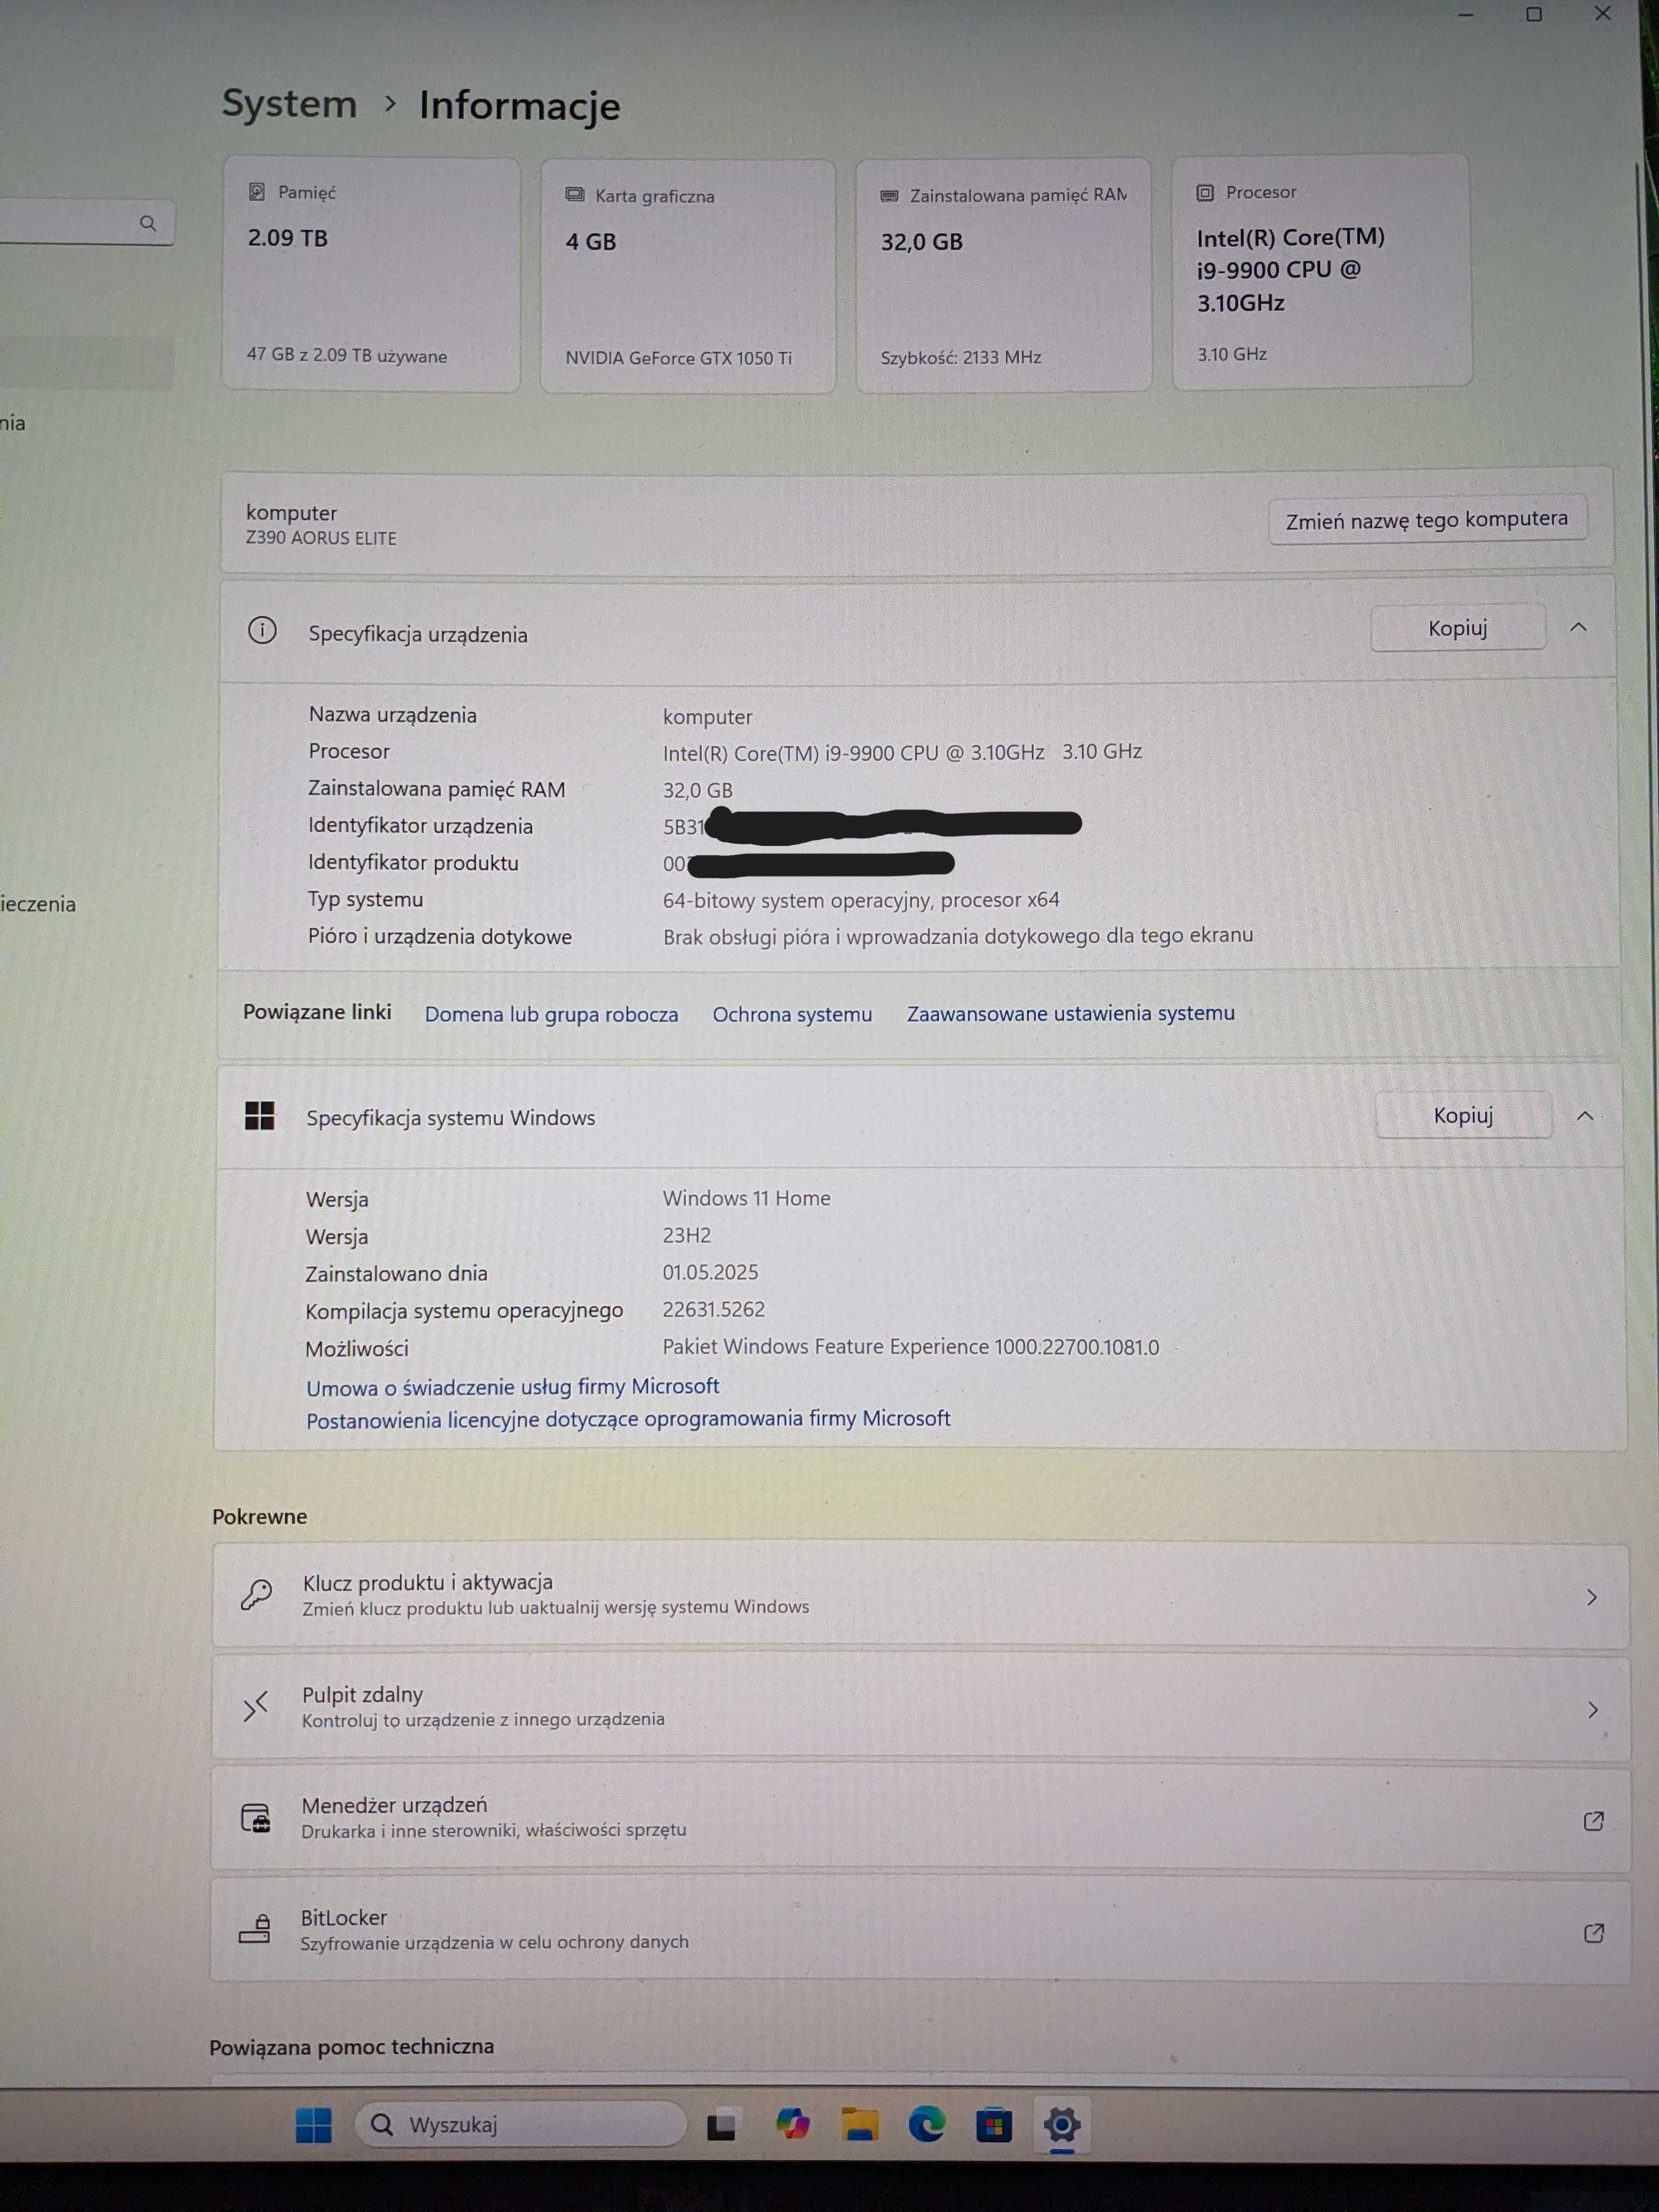Click System in the breadcrumb
Screen dimensions: 1659x2212
pyautogui.click(x=289, y=104)
